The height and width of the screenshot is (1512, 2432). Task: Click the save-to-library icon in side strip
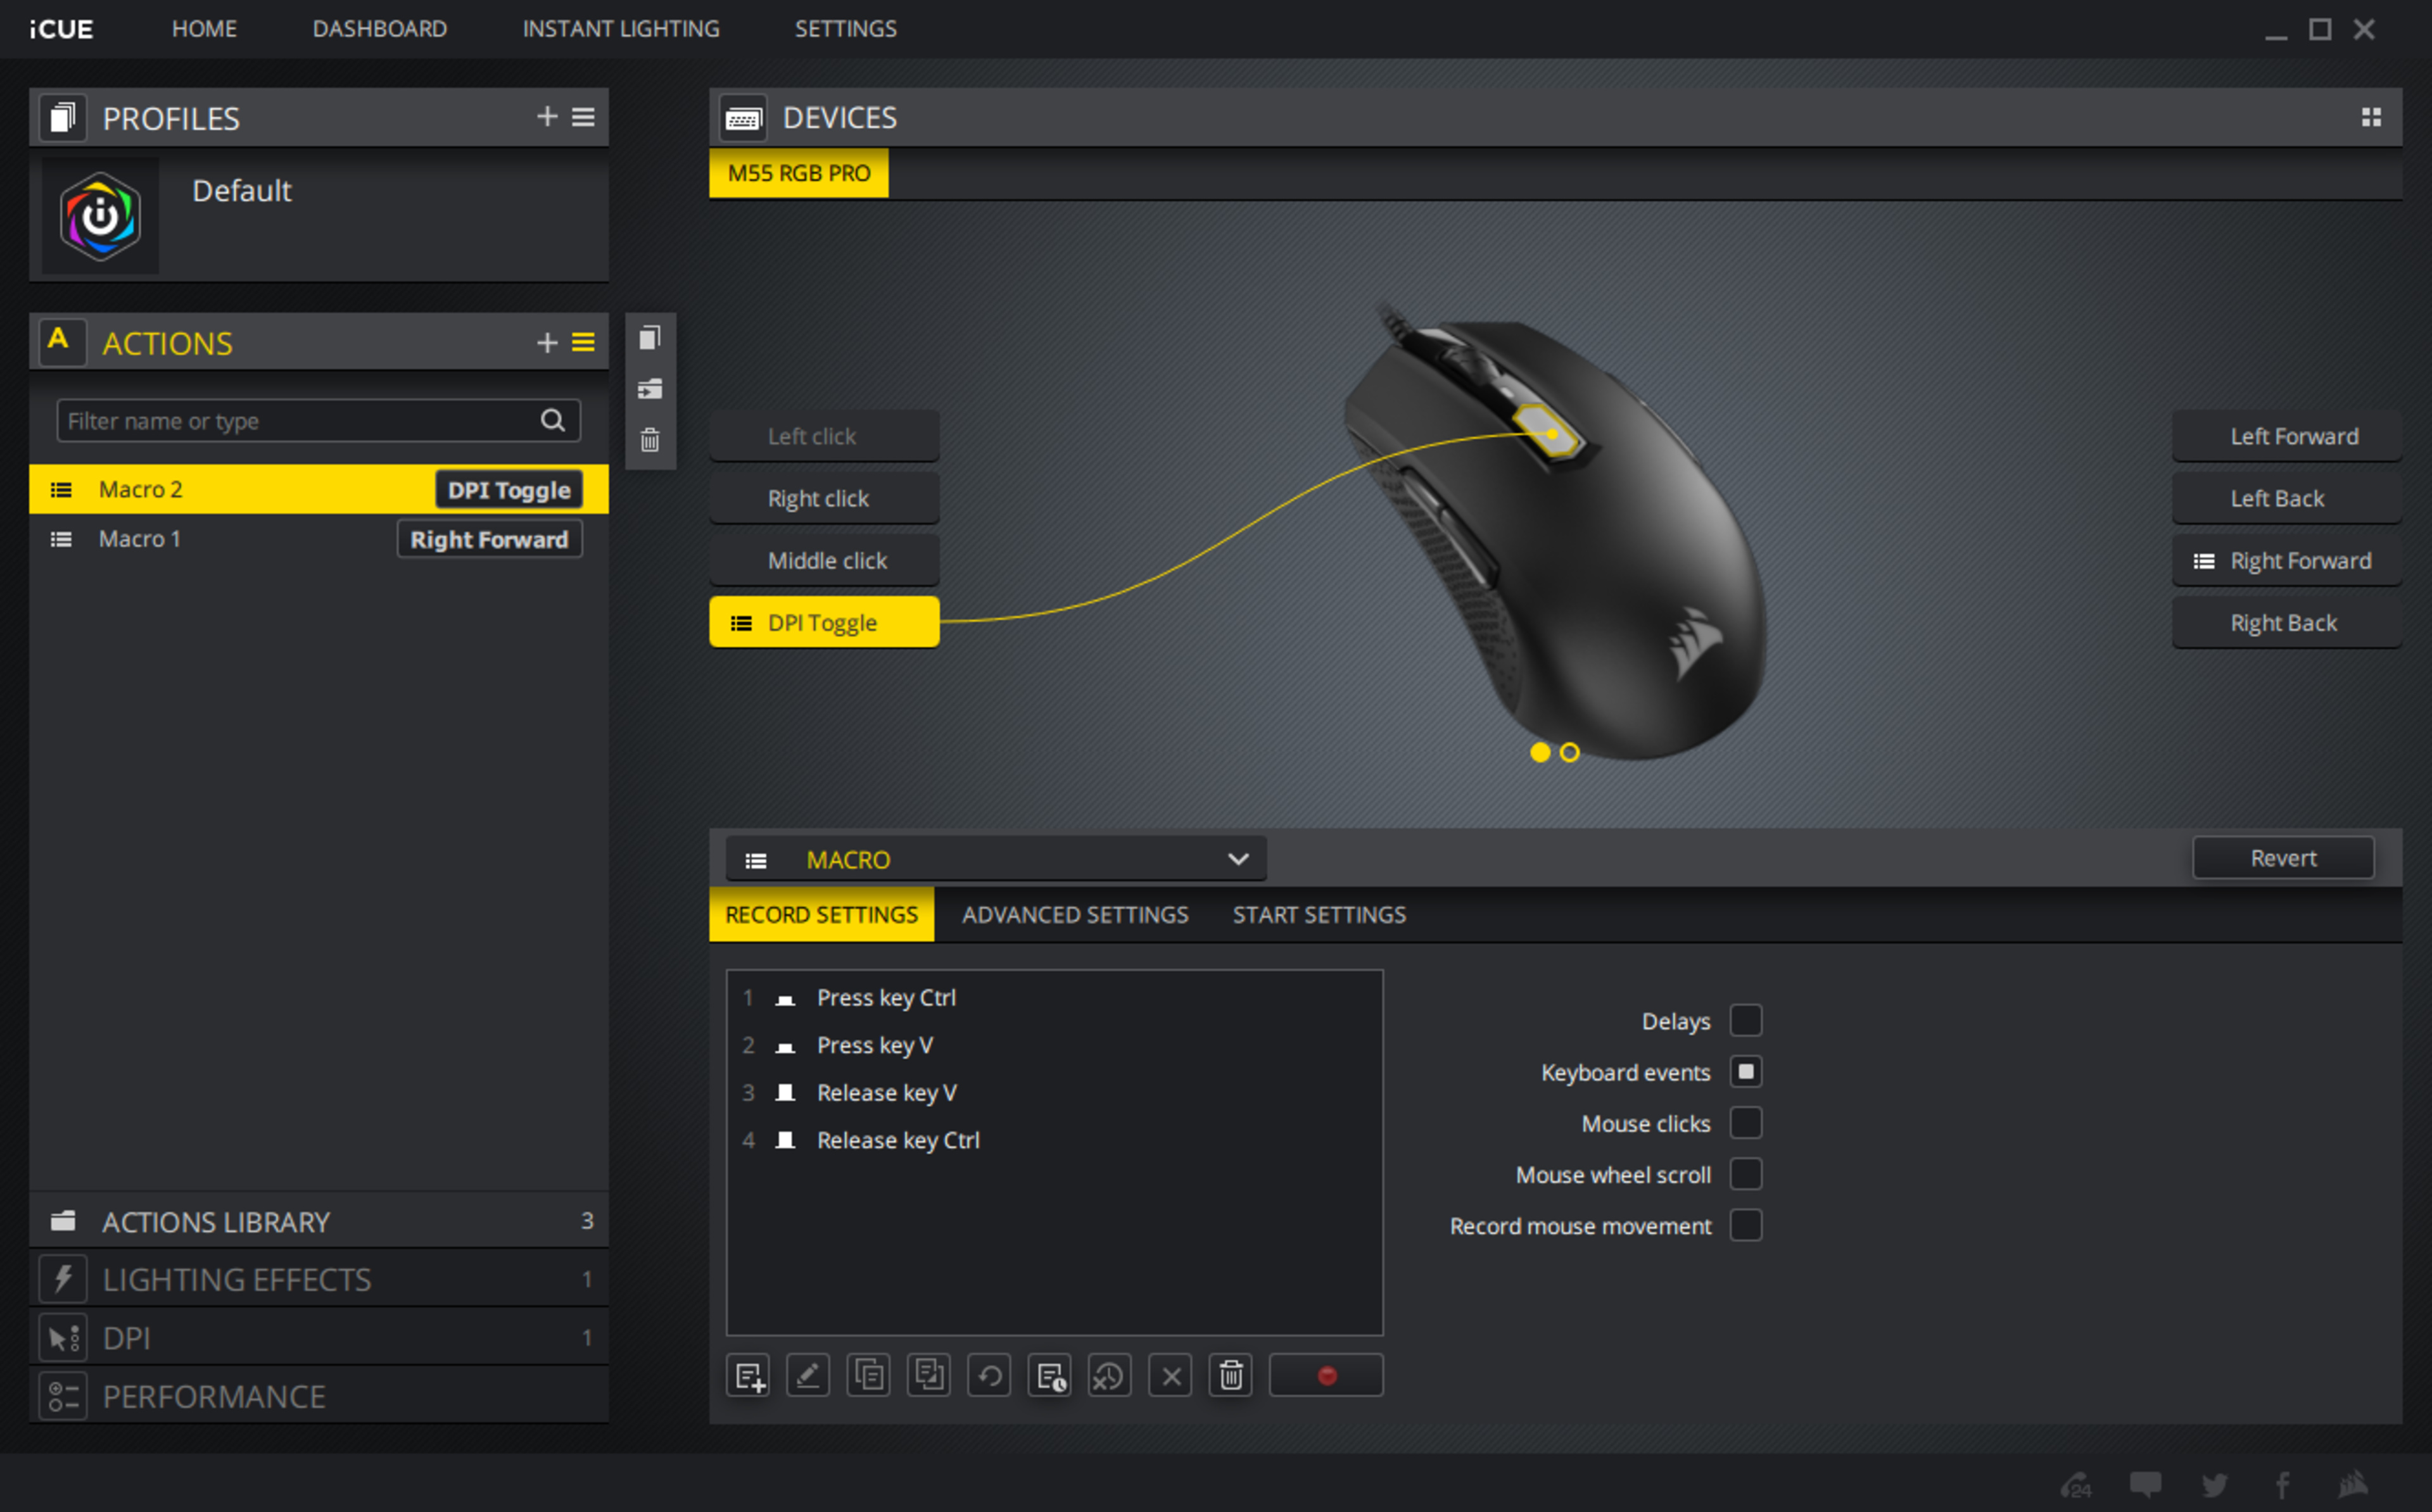[650, 389]
